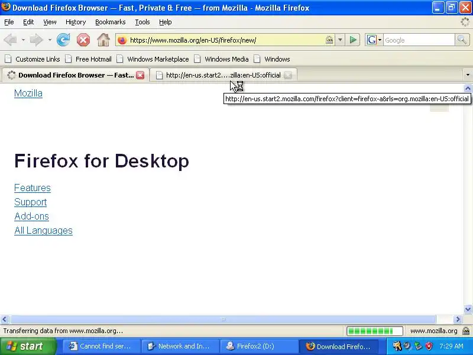Screen dimensions: 473x355
Task: Click the activity throbber icon by the menu bar
Action: 465,22
